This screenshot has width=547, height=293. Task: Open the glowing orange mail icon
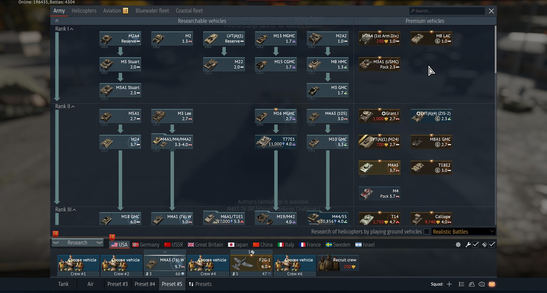click(492, 284)
